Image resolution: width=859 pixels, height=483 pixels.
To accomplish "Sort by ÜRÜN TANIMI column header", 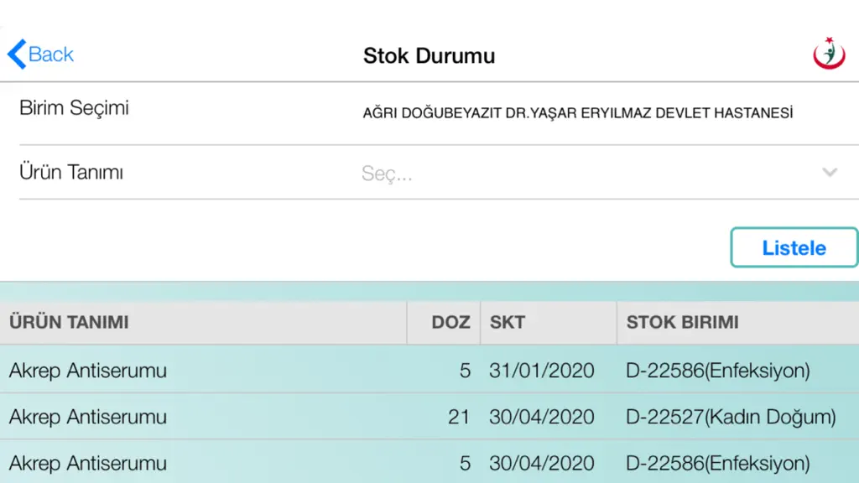I will coord(69,322).
